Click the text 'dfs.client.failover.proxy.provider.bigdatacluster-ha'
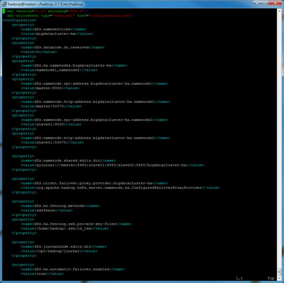Image resolution: width=284 pixels, height=283 pixels. tap(93, 183)
